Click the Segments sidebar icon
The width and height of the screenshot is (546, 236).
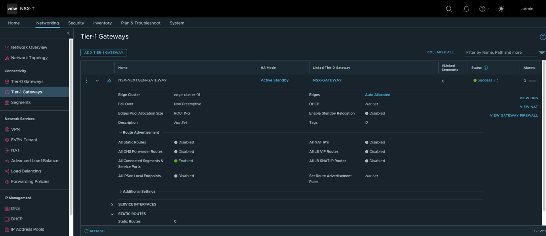[x=7, y=102]
